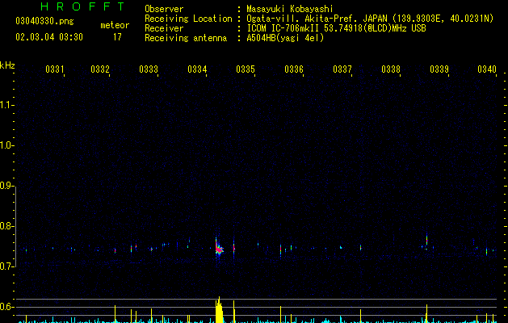Click the 1.1 kHz axis label

[6, 105]
